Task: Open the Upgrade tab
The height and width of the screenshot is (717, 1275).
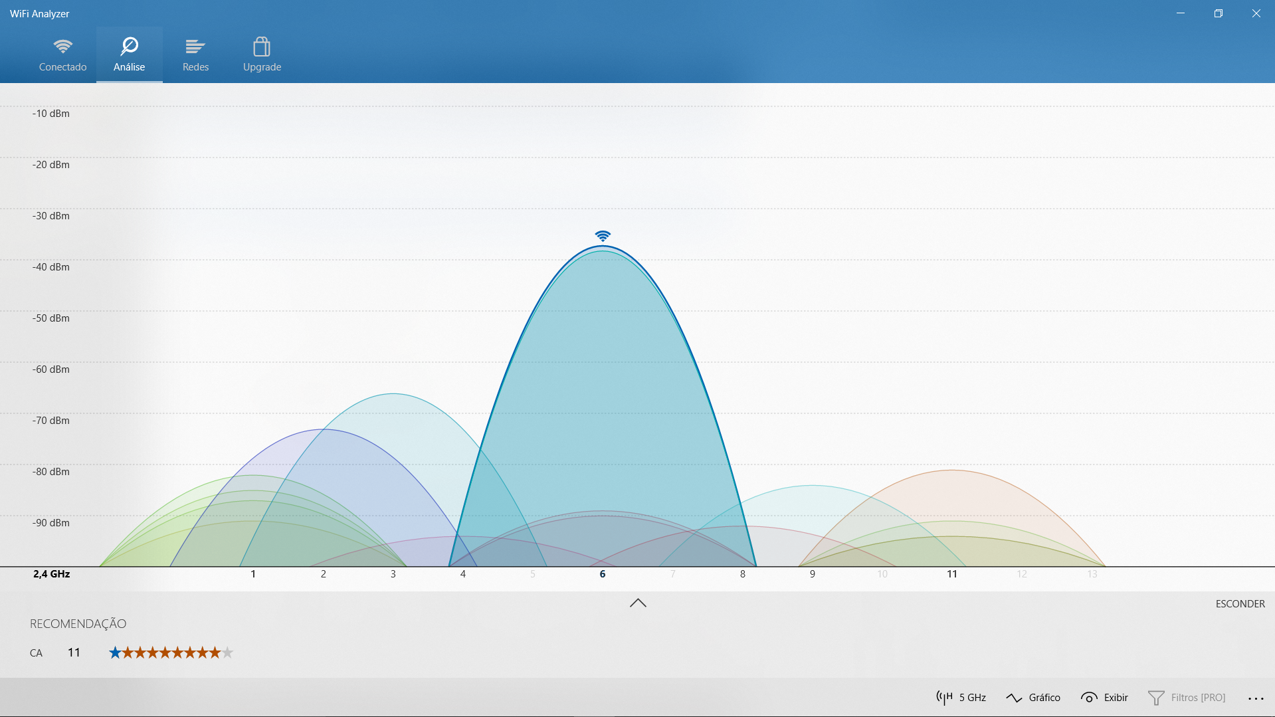Action: 262,54
